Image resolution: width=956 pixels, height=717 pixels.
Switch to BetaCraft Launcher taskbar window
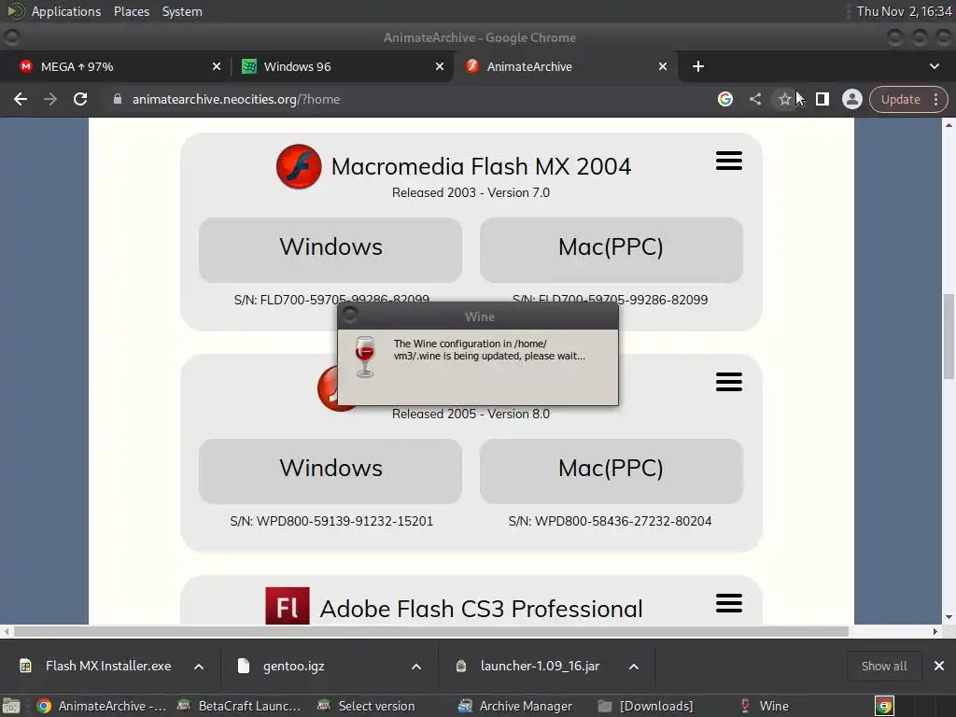coord(239,706)
